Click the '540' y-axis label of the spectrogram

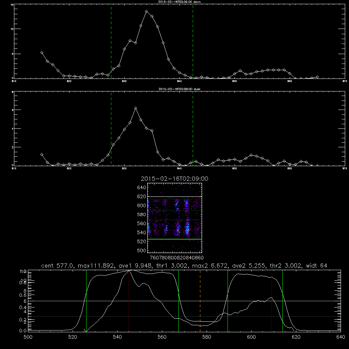pos(142,232)
